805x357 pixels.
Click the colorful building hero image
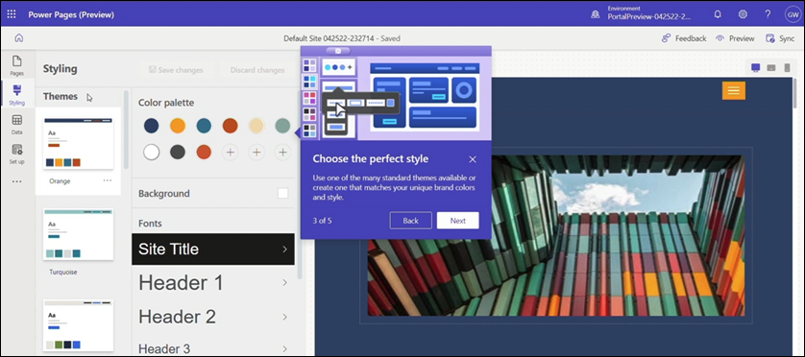(556, 235)
